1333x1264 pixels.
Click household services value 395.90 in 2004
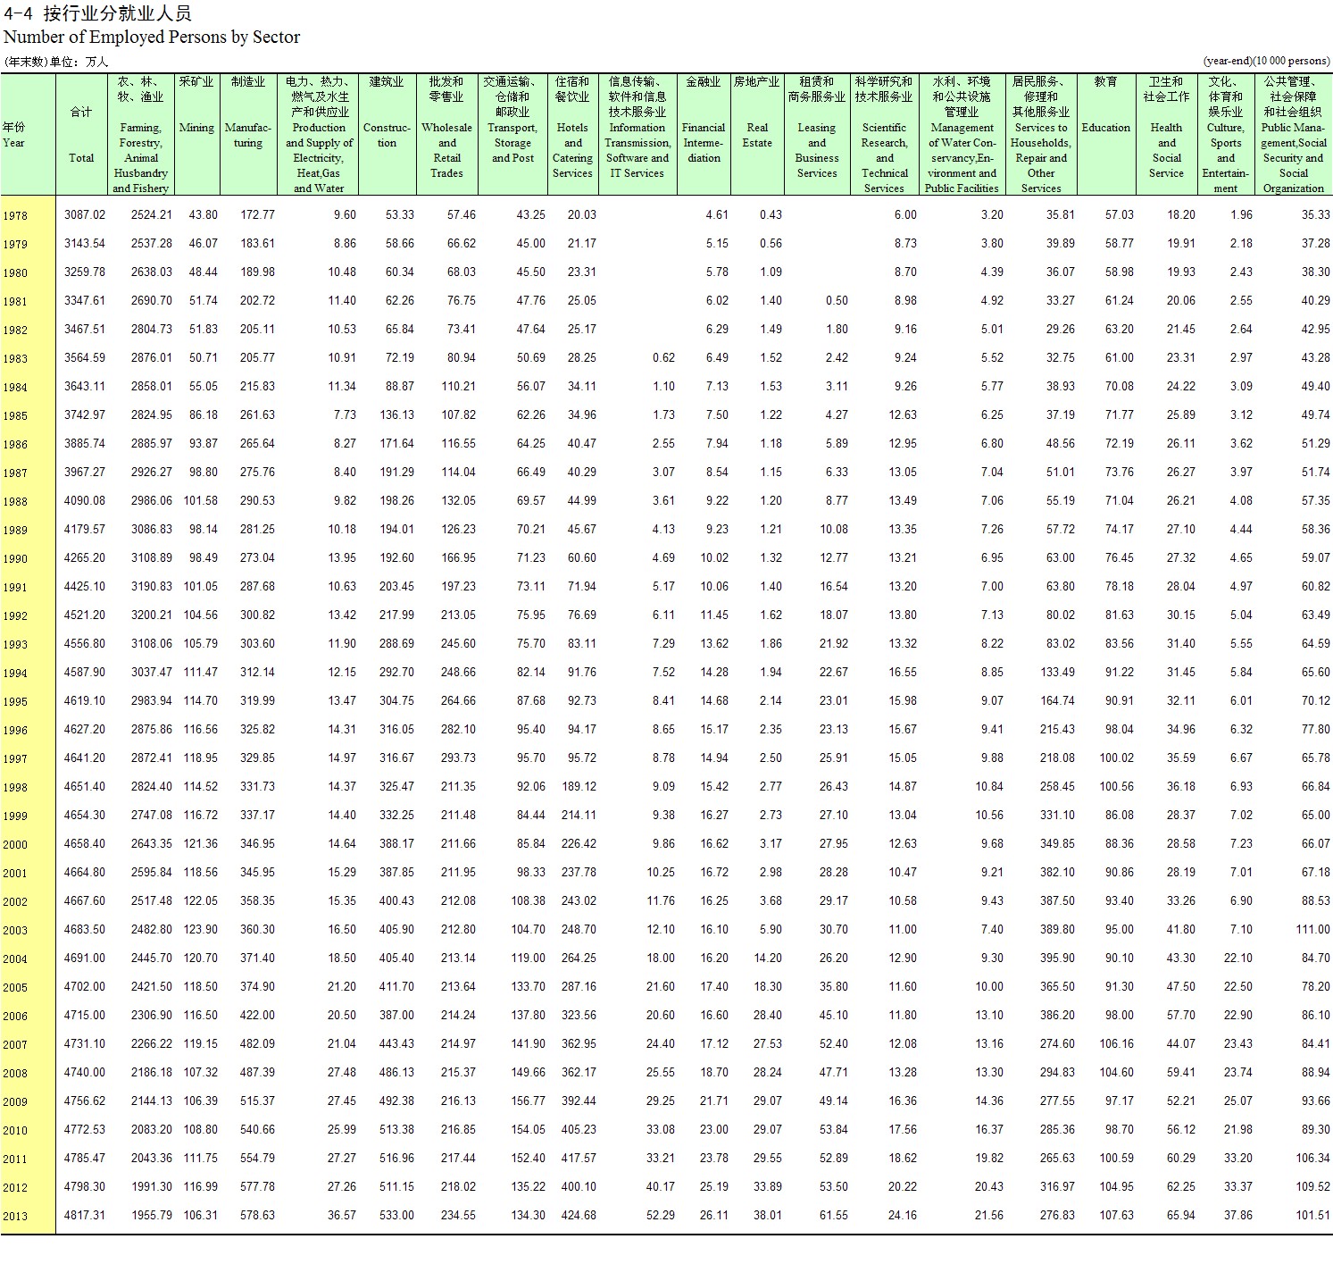1058,958
